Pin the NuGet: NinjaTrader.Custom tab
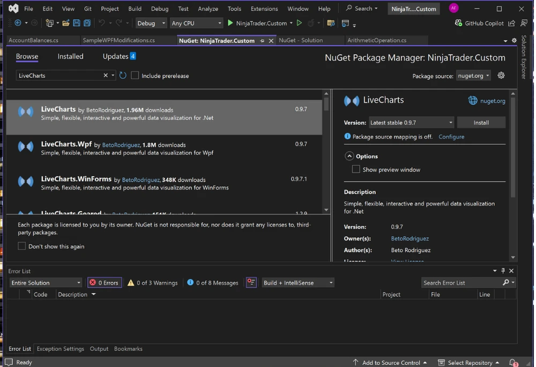Viewport: 536px width, 367px height. [262, 41]
